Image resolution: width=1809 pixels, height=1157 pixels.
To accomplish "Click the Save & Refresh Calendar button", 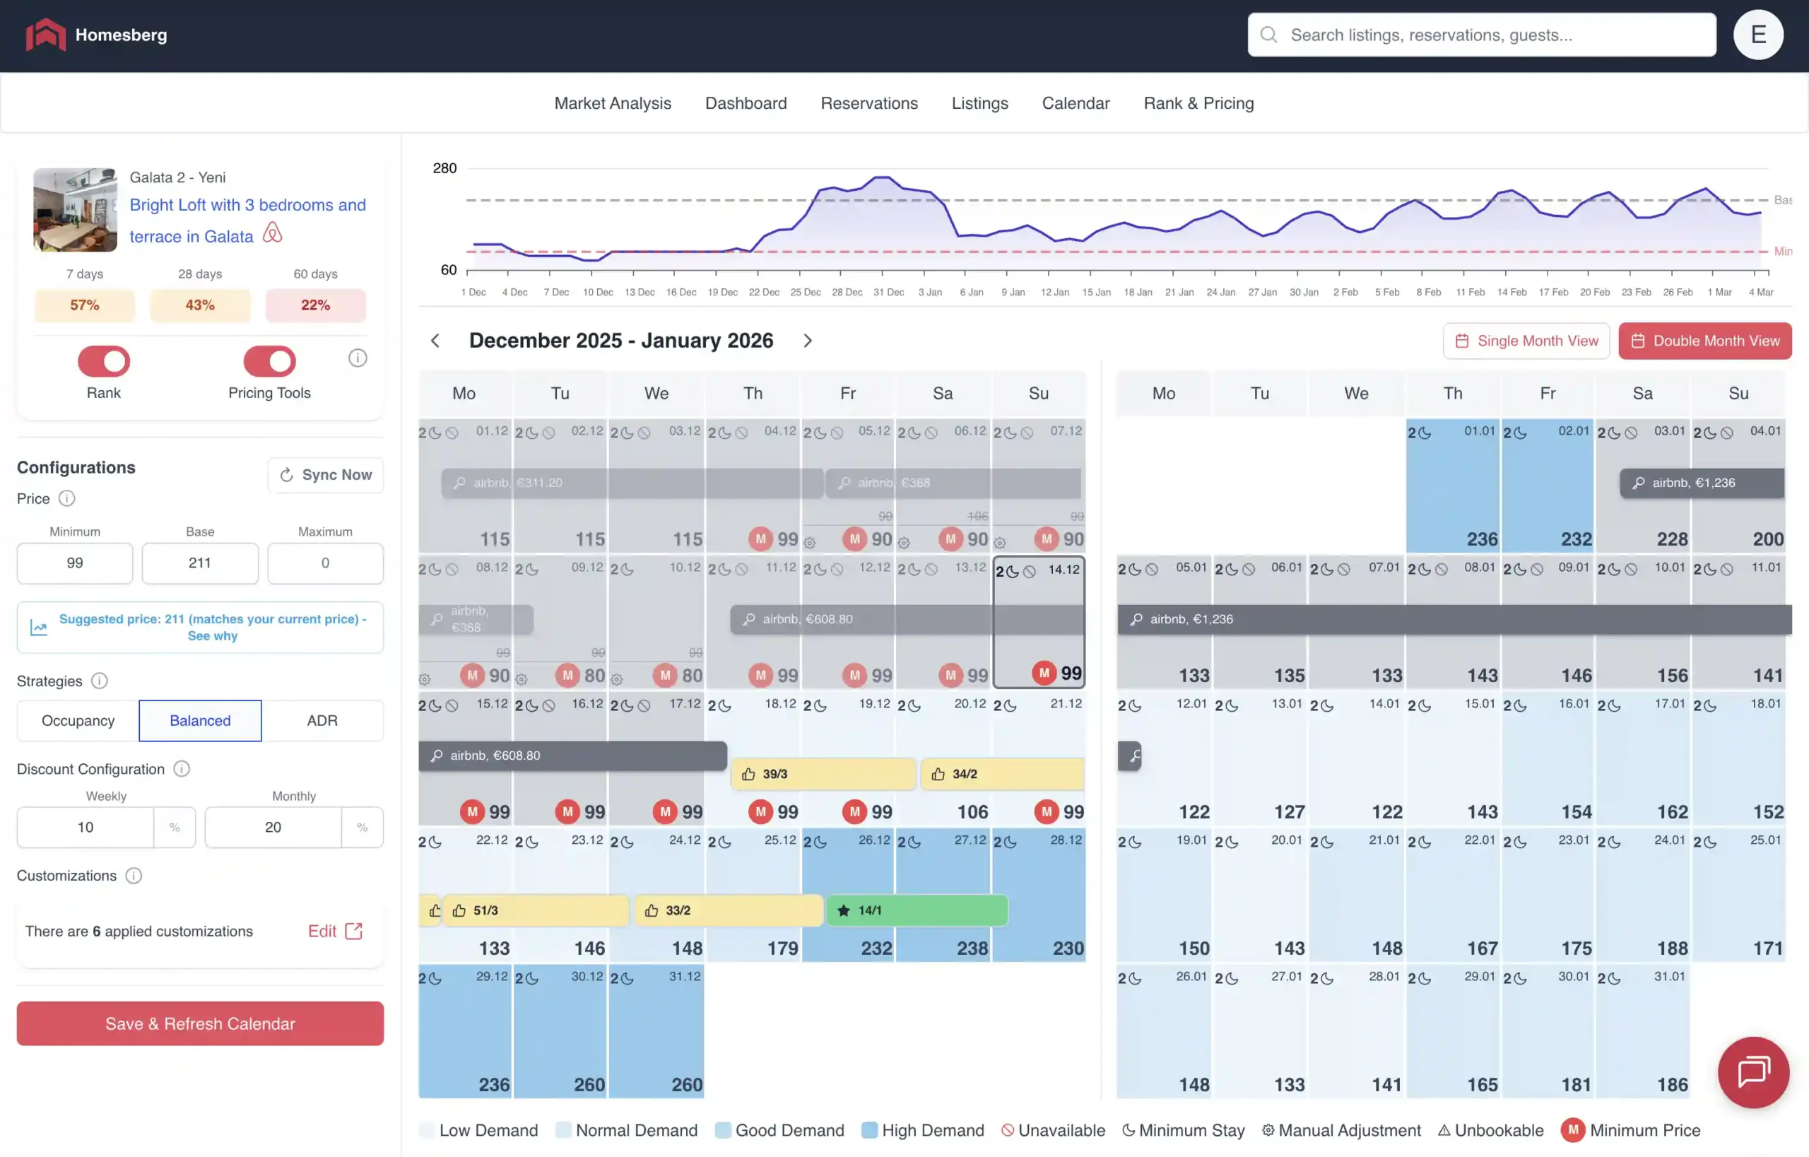I will 200,1023.
